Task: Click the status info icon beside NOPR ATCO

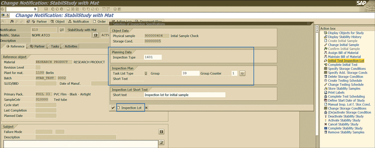Action: [96, 35]
